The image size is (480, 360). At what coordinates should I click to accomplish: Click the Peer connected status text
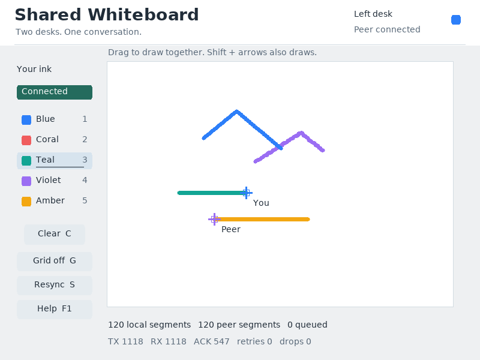(x=387, y=29)
